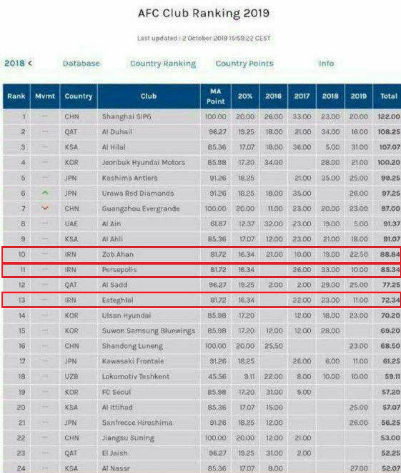Image resolution: width=401 pixels, height=473 pixels.
Task: Go to previous year via '2018 <' link
Action: tap(18, 63)
